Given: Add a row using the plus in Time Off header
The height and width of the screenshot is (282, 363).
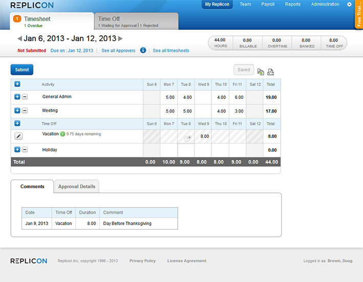Looking at the screenshot, I should (x=17, y=124).
